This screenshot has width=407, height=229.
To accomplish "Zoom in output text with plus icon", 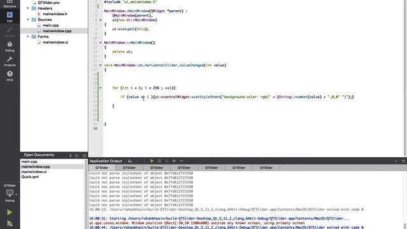I will [x=174, y=161].
